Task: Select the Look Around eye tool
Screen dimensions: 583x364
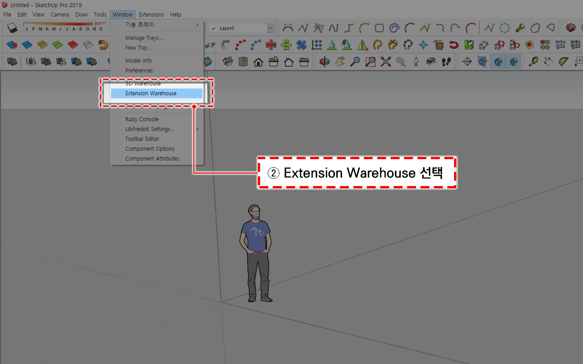Action: click(x=431, y=62)
